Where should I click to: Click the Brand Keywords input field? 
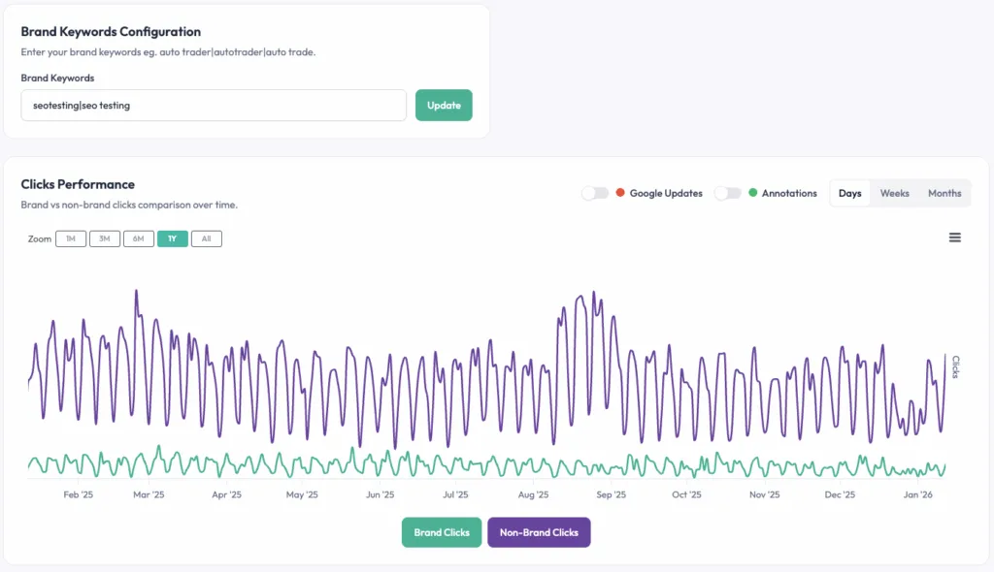point(214,105)
